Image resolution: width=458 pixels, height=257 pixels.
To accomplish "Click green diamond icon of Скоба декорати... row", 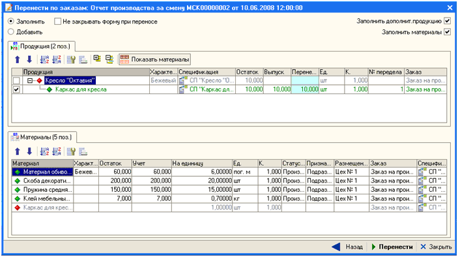I will (18, 181).
